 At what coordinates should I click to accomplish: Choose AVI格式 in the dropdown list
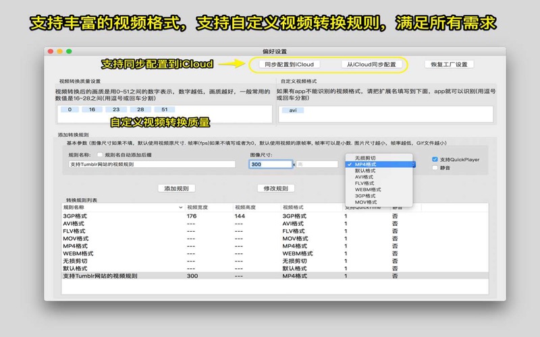364,177
